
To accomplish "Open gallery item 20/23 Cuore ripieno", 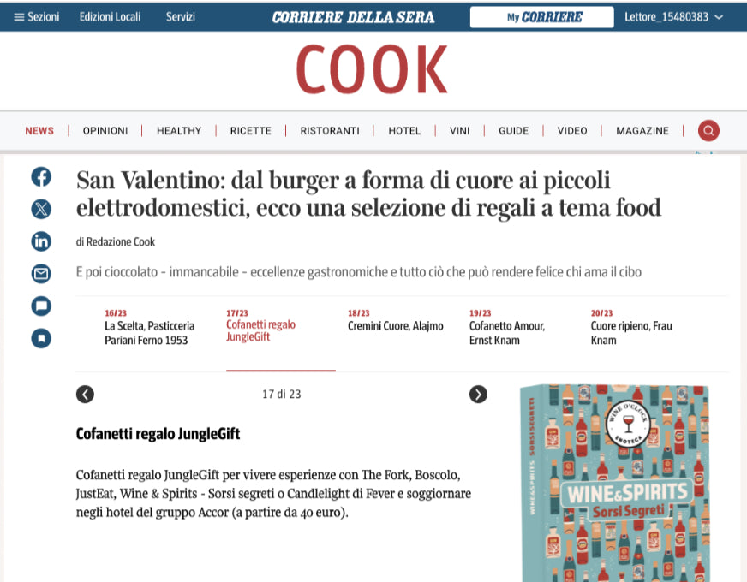I will tap(631, 327).
